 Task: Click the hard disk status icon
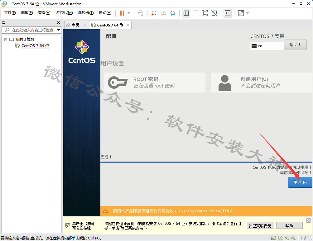click(274, 238)
